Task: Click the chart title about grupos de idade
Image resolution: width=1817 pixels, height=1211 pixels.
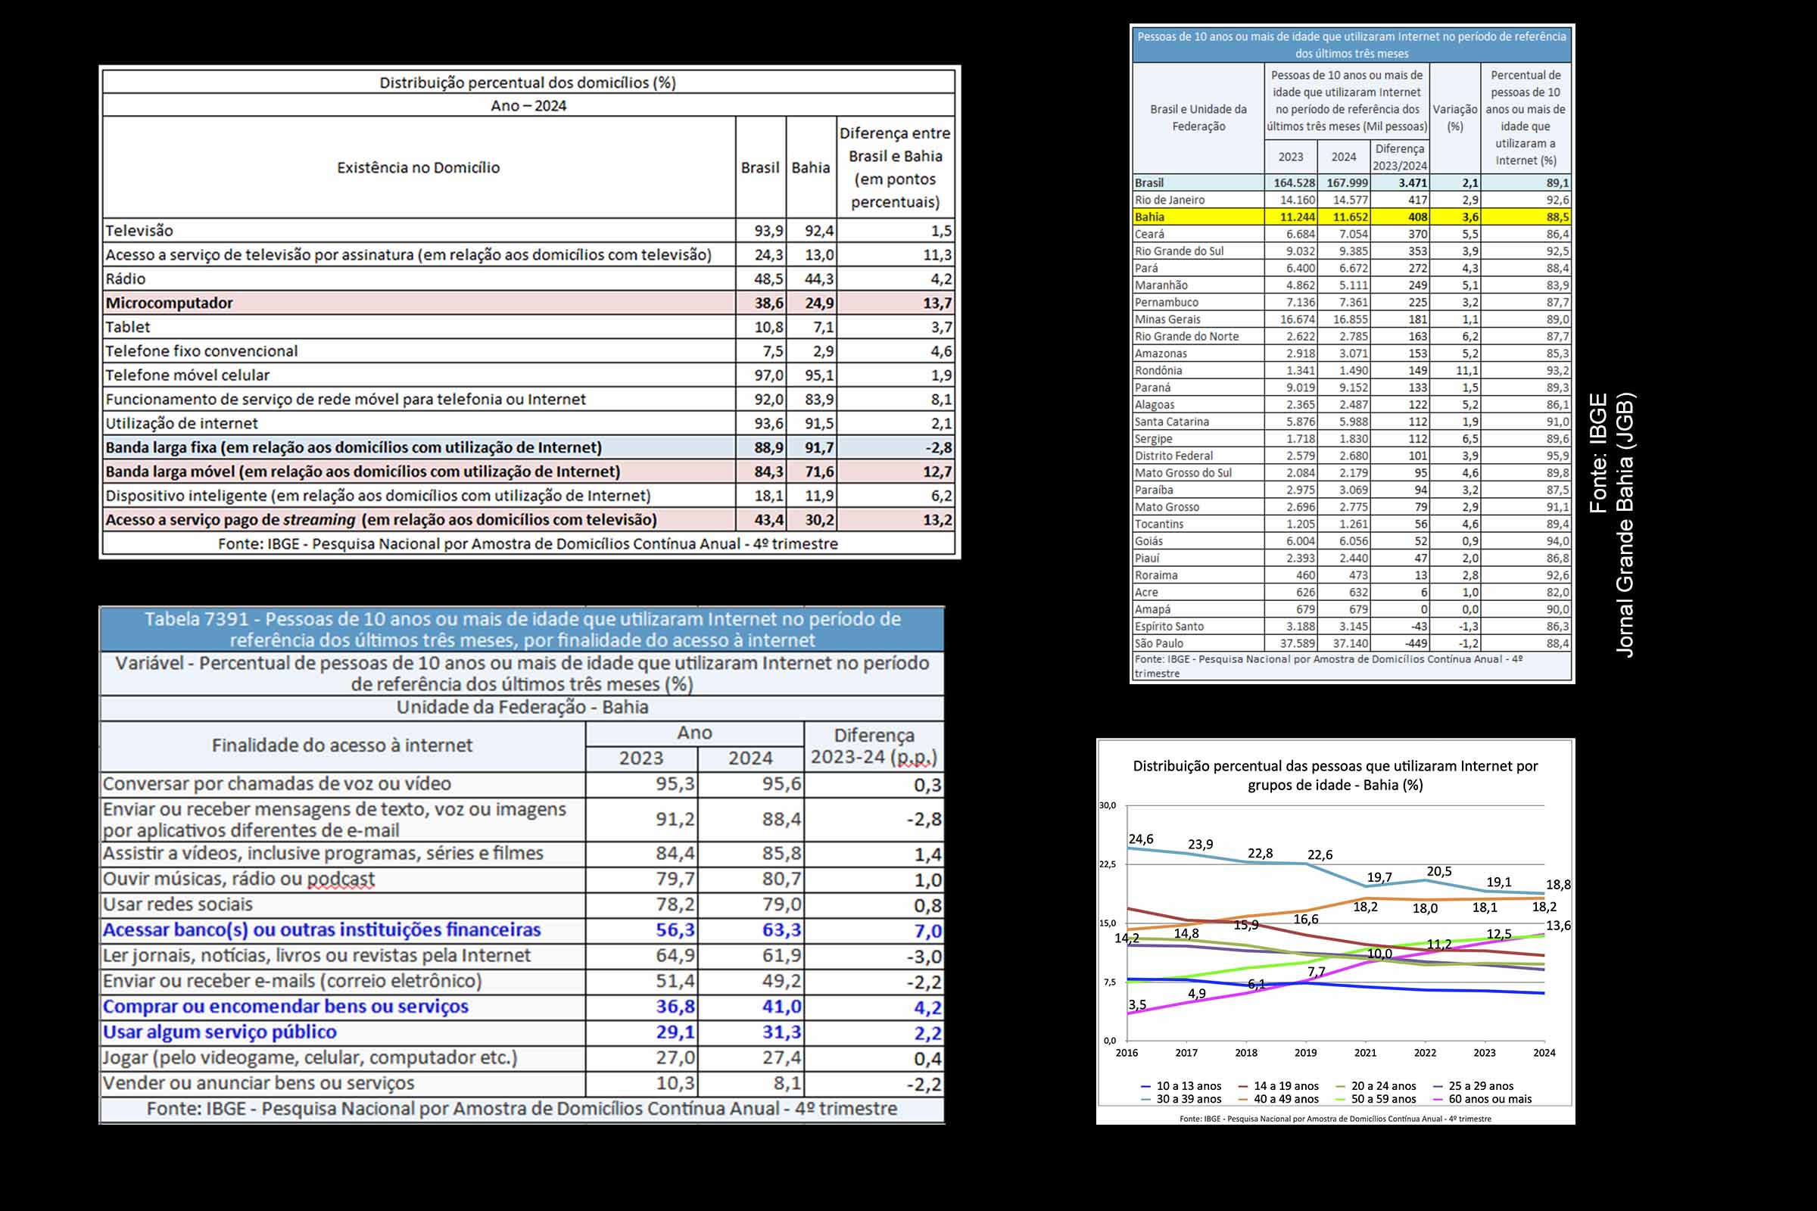Action: pos(1335,775)
